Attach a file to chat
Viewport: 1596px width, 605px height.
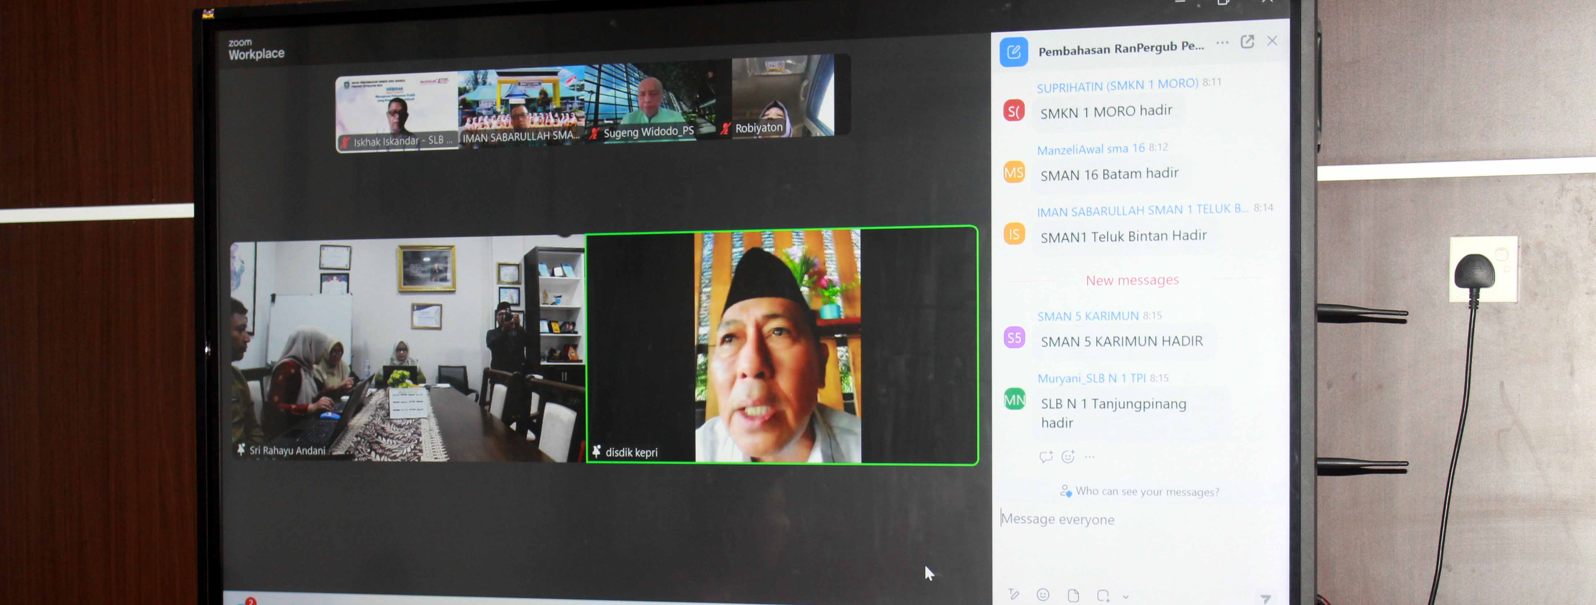click(x=1074, y=595)
